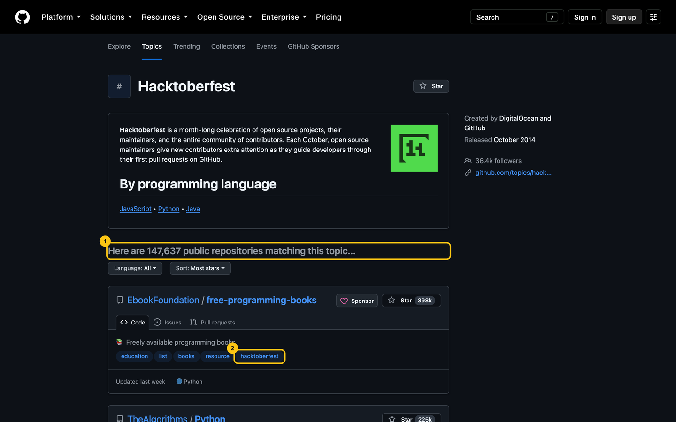The height and width of the screenshot is (422, 676).
Task: Open the Events tab
Action: [x=266, y=46]
